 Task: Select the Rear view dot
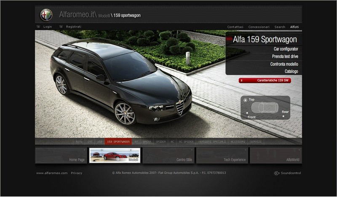pyautogui.click(x=283, y=116)
